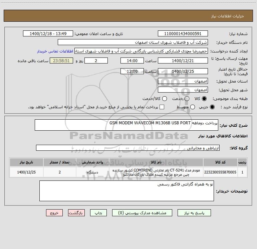Click the remaining time countdown 23:58:51
257x249 pixels.
[61, 60]
